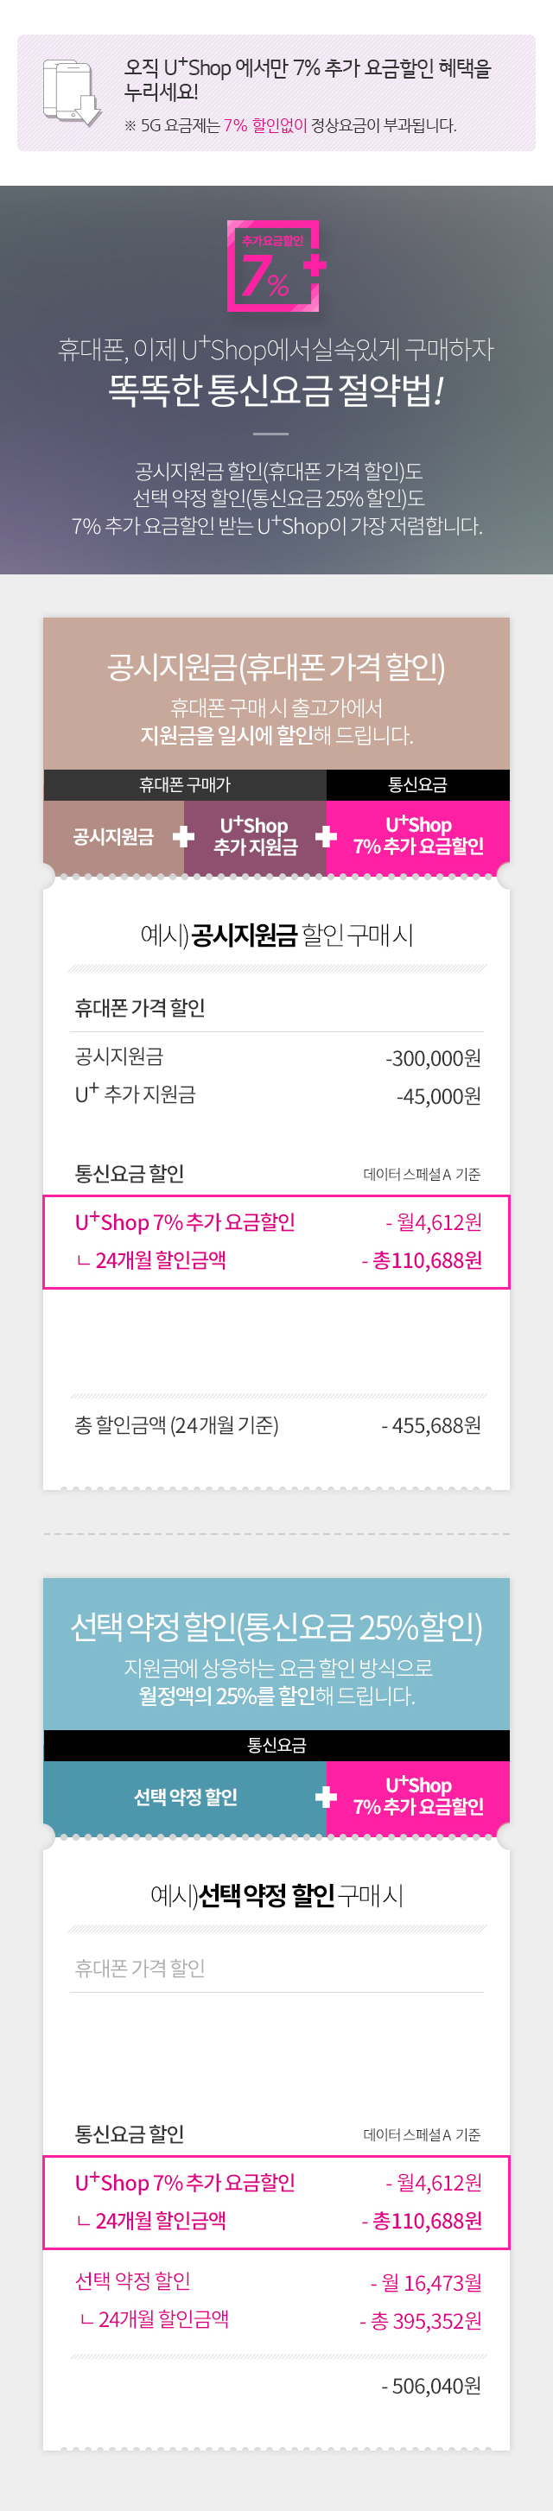Click pink U+Shop 7% block in 선택약정 section
The height and width of the screenshot is (2511, 553).
417,1797
